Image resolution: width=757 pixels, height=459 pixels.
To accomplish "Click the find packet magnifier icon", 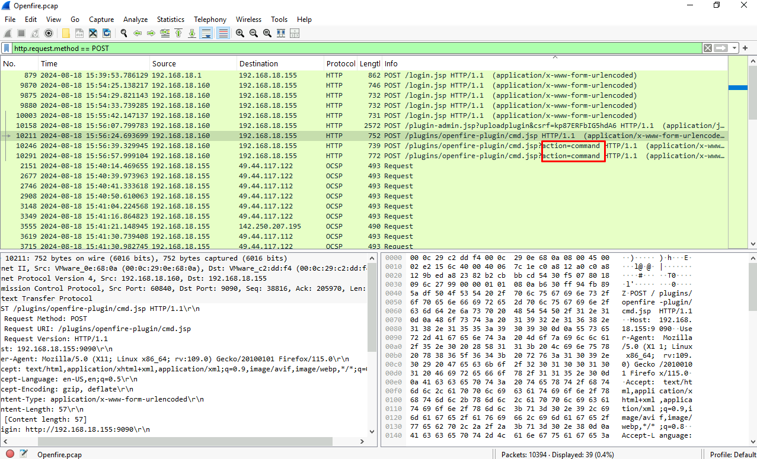I will tap(124, 33).
